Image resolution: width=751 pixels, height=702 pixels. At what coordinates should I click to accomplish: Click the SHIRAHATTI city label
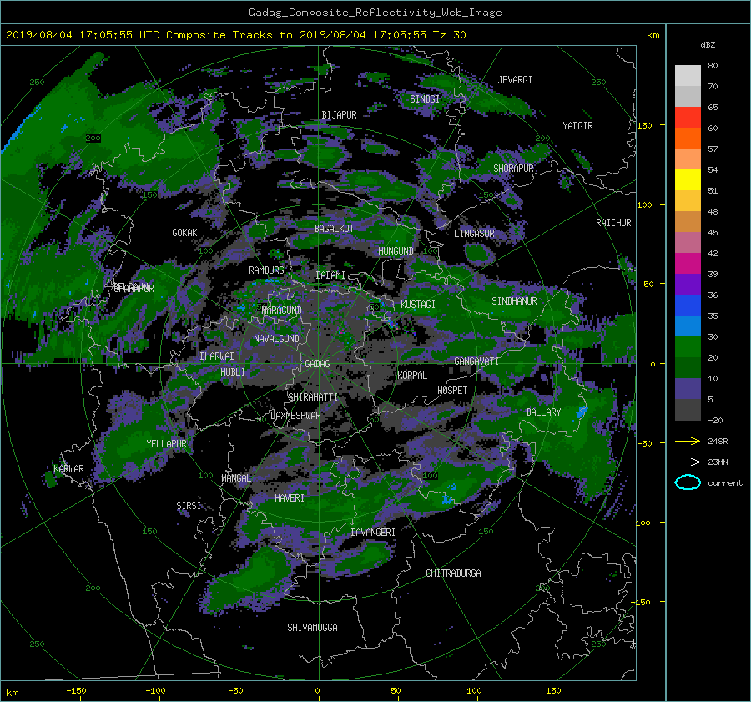coord(313,397)
